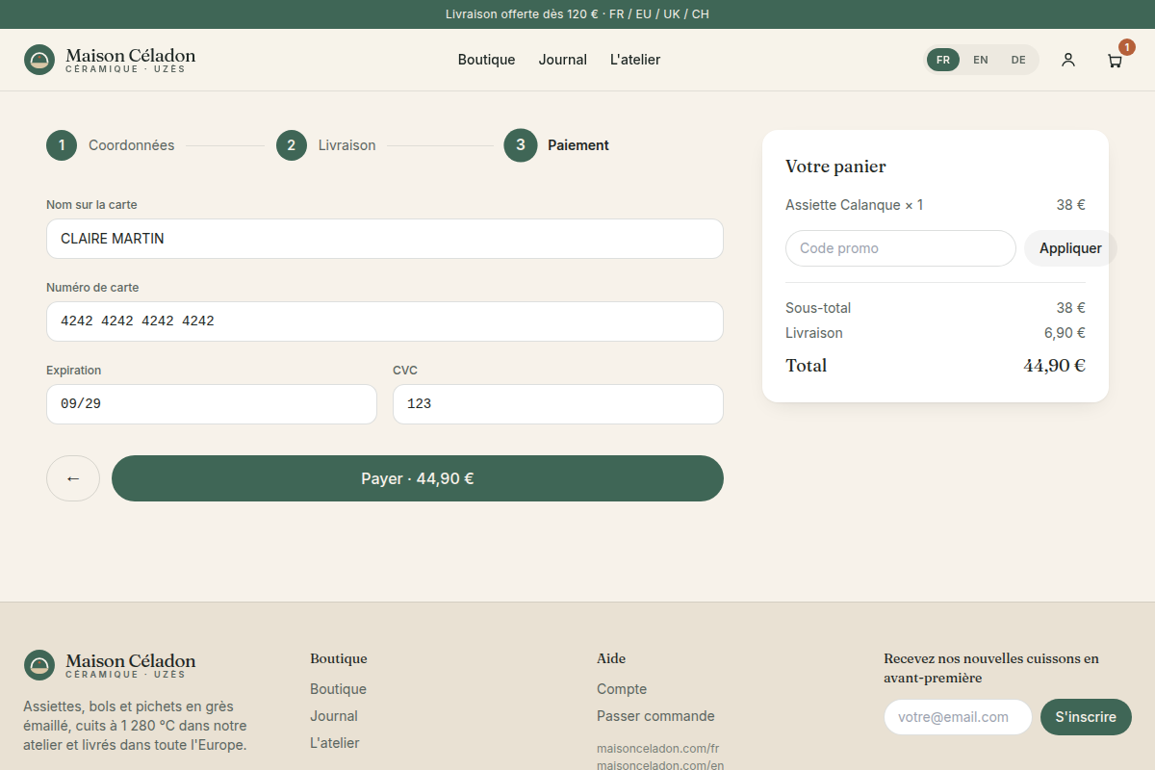Focus the Expiration date field

(x=212, y=404)
